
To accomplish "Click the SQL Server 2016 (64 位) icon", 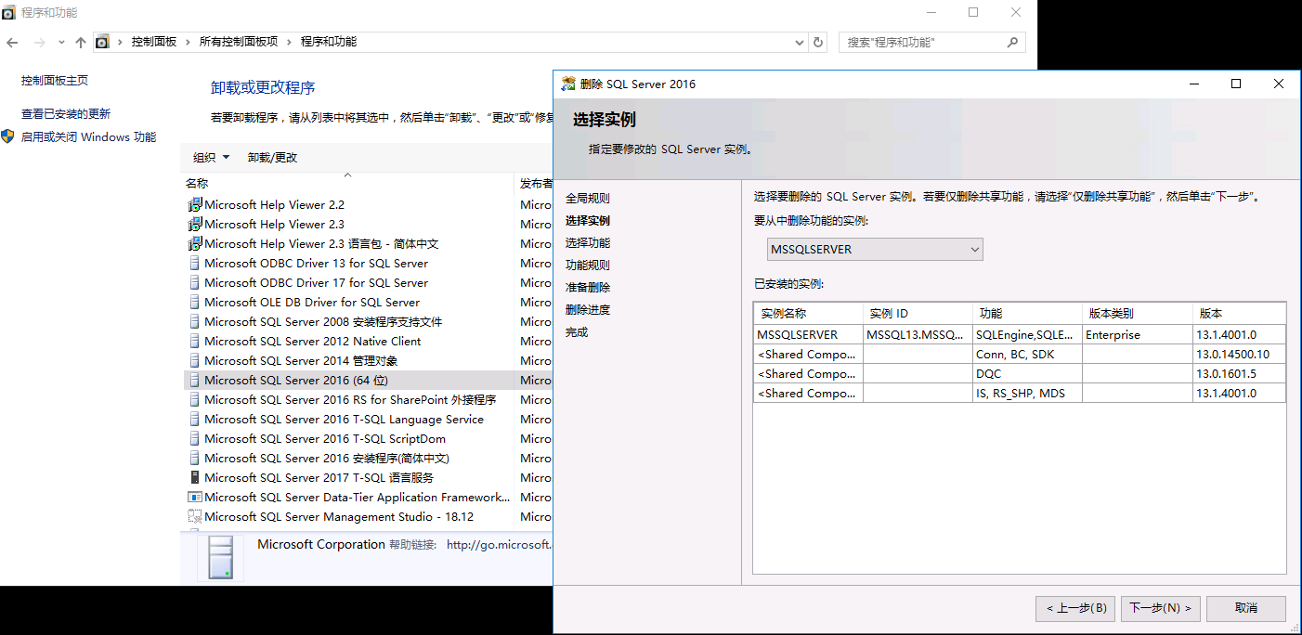I will (x=194, y=381).
